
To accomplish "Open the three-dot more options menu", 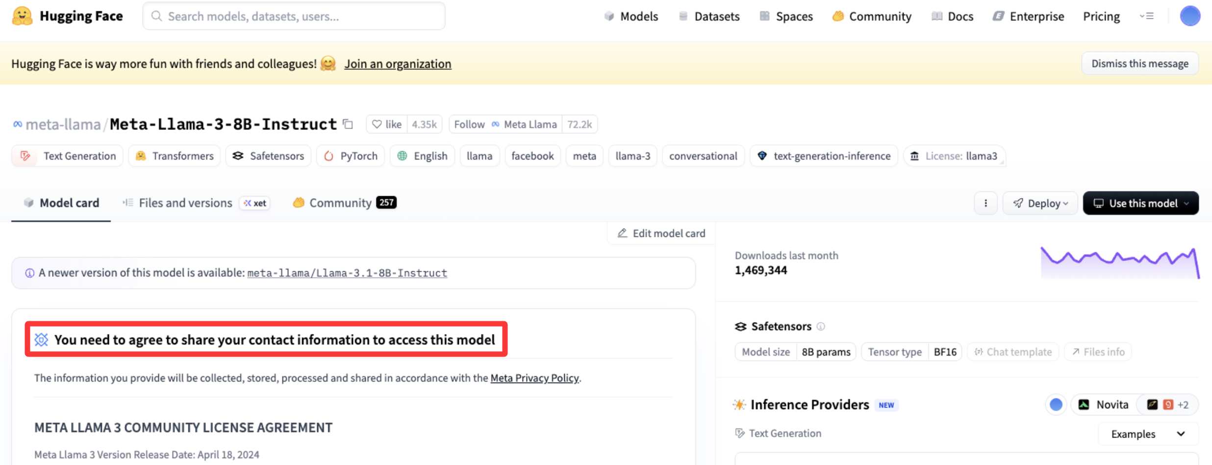I will coord(985,203).
